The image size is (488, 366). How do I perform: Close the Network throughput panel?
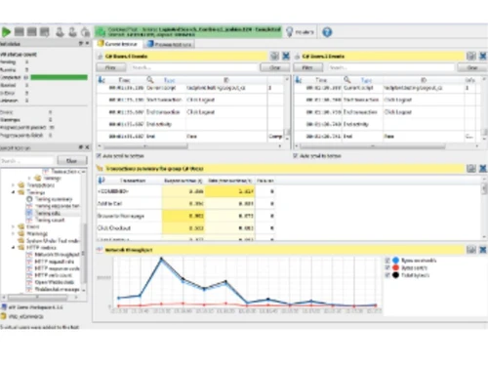pos(483,250)
